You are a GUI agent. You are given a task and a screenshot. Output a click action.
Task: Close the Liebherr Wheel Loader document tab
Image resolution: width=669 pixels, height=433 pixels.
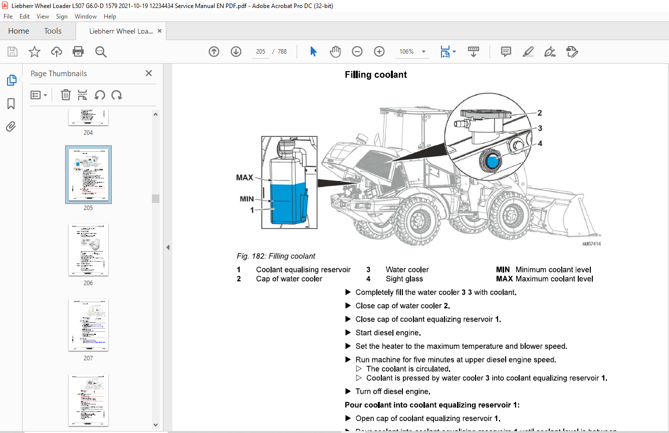click(160, 31)
